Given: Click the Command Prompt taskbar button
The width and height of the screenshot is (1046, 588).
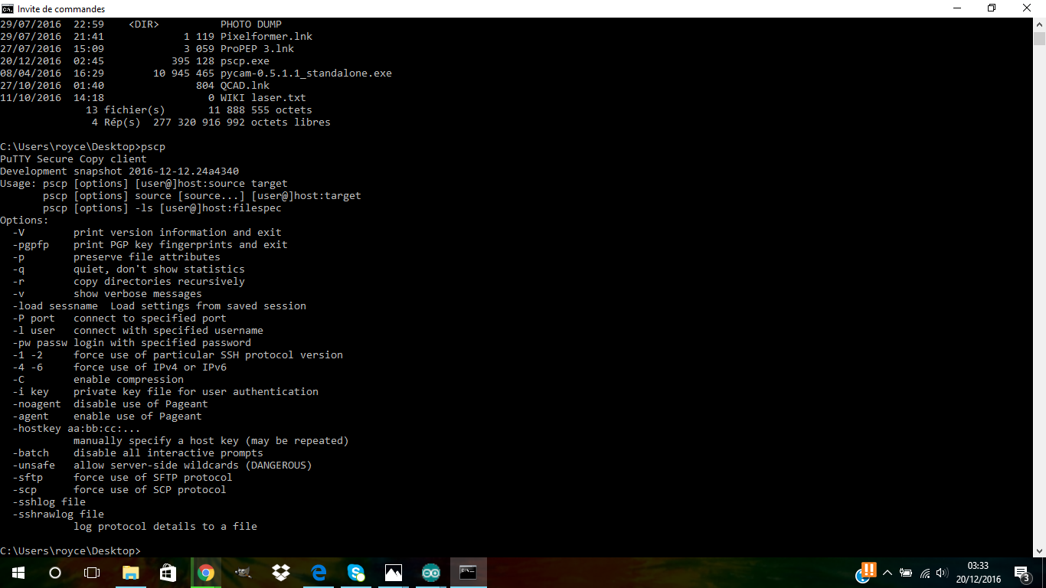Looking at the screenshot, I should pyautogui.click(x=468, y=573).
